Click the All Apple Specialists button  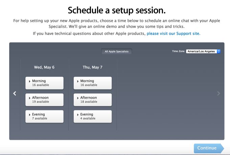(117, 51)
